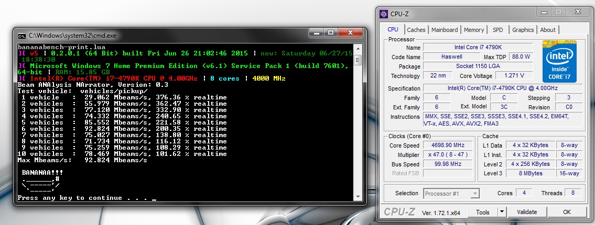The width and height of the screenshot is (595, 225).
Task: Close the CPU-Z window
Action: (577, 12)
